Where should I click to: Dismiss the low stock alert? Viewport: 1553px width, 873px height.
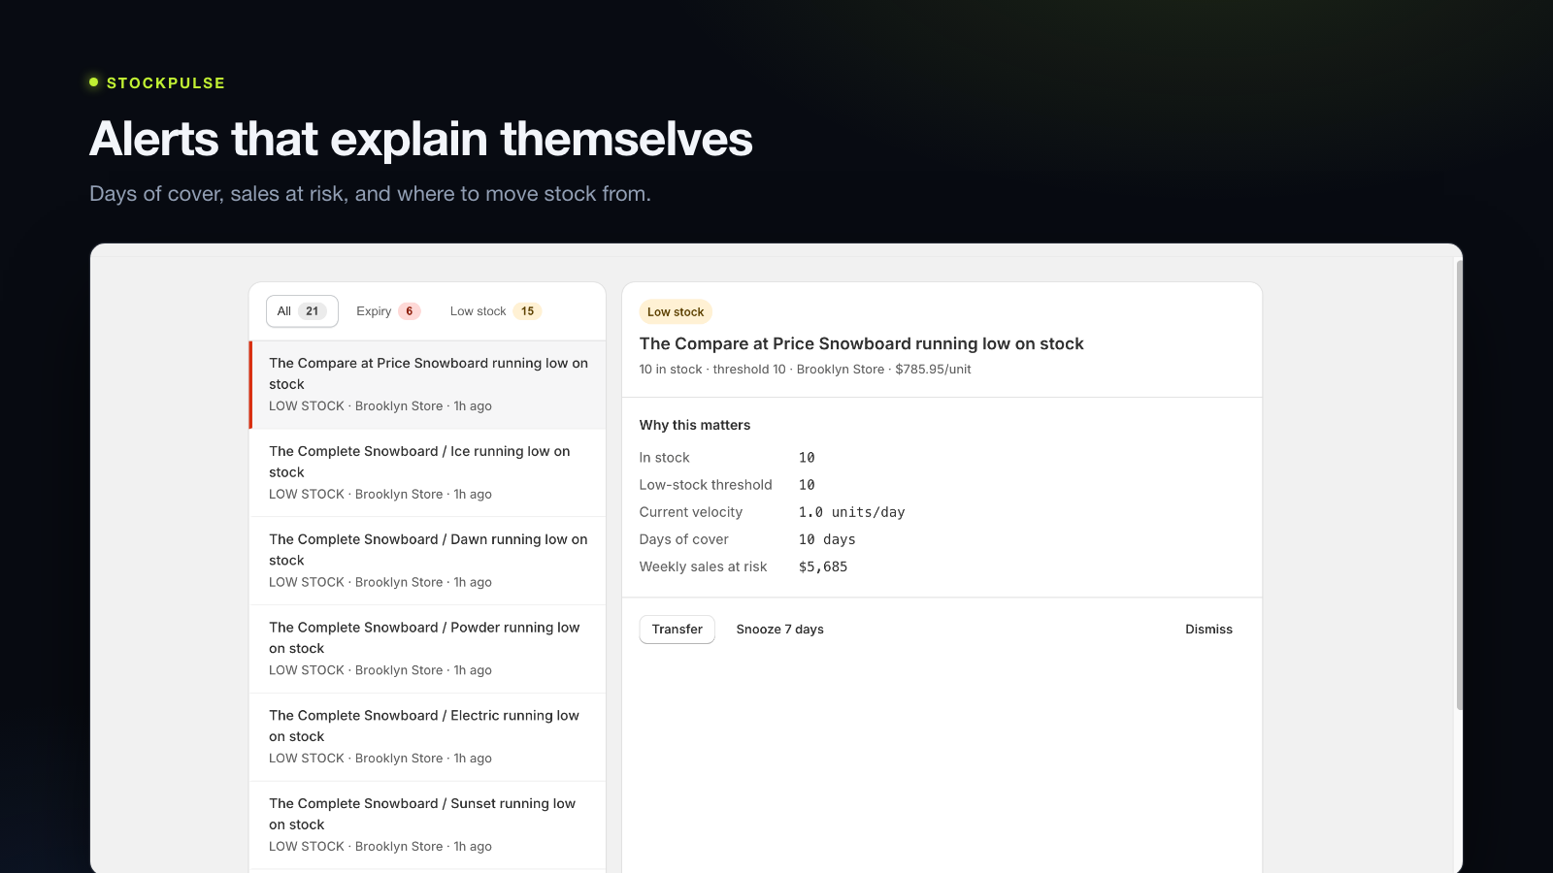pos(1208,630)
